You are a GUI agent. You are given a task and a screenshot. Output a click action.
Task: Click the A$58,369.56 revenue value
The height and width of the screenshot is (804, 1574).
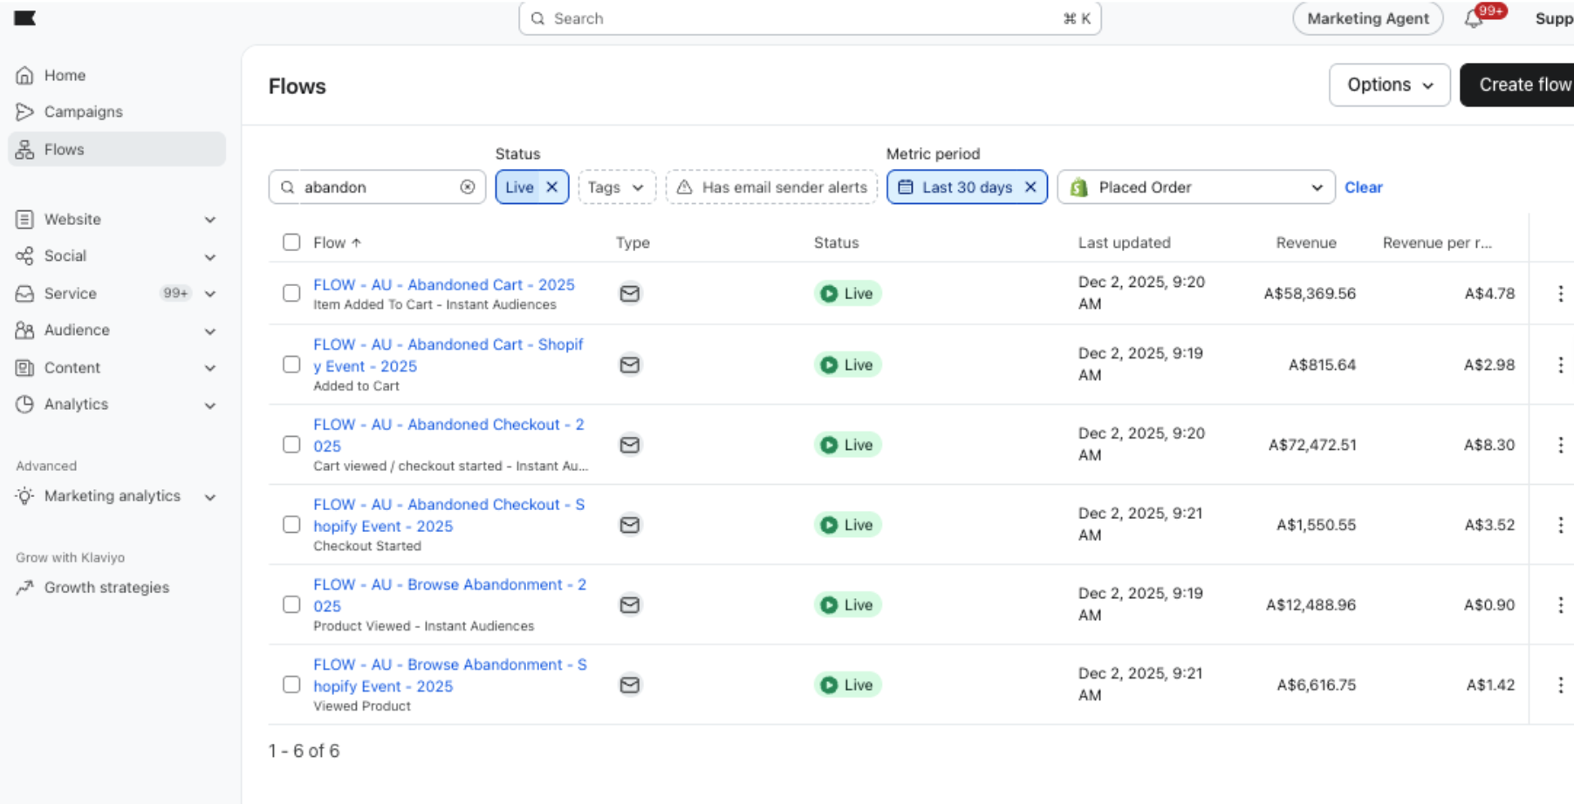[1310, 294]
